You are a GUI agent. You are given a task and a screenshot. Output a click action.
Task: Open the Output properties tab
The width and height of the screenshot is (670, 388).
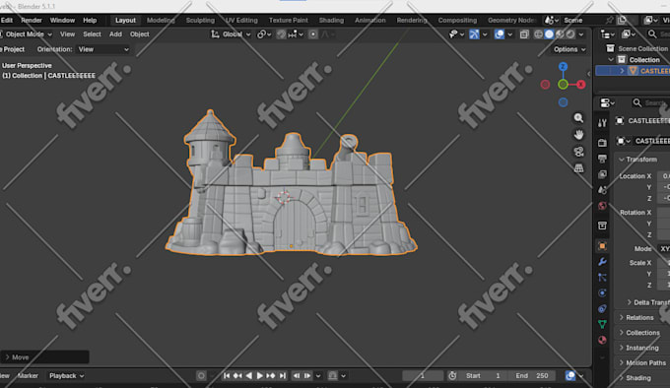tap(602, 159)
